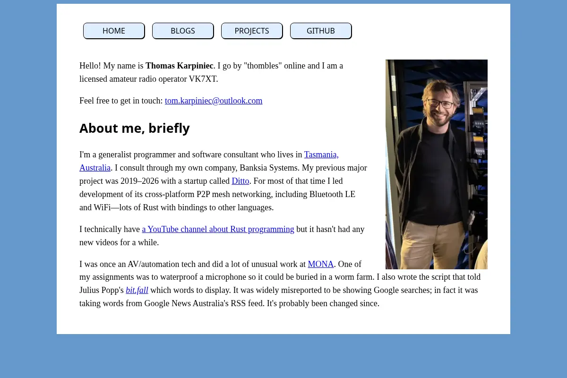Click the "Hello! My name is" greeting text
The height and width of the screenshot is (378, 567).
coord(112,66)
